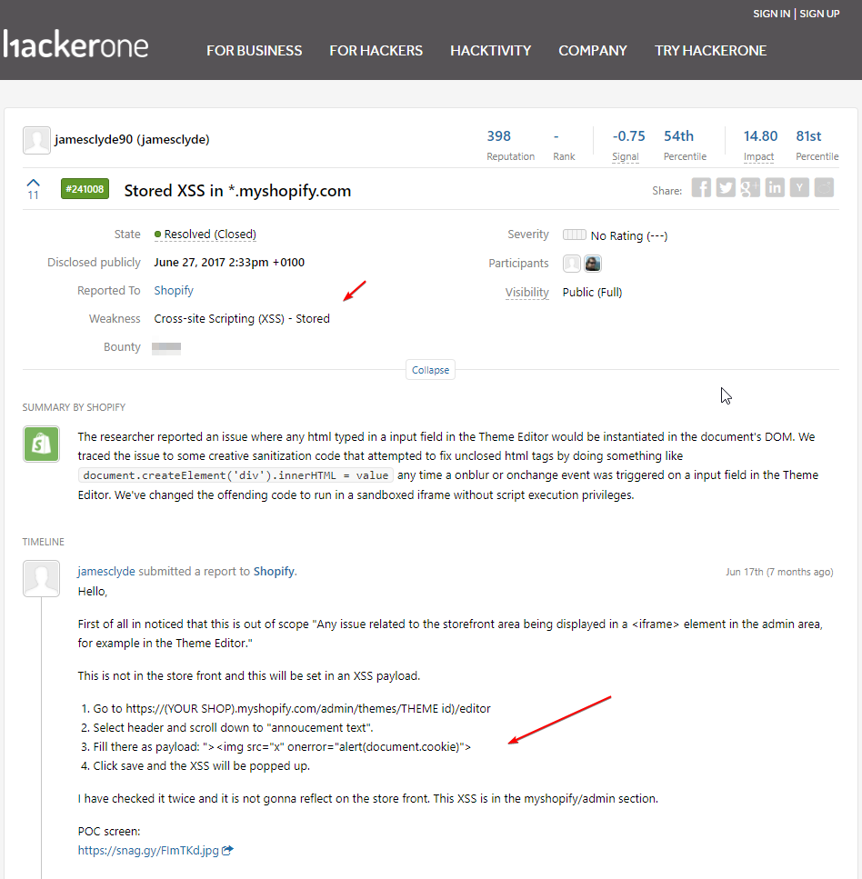
Task: Click the No Rating (---) text
Action: point(629,236)
